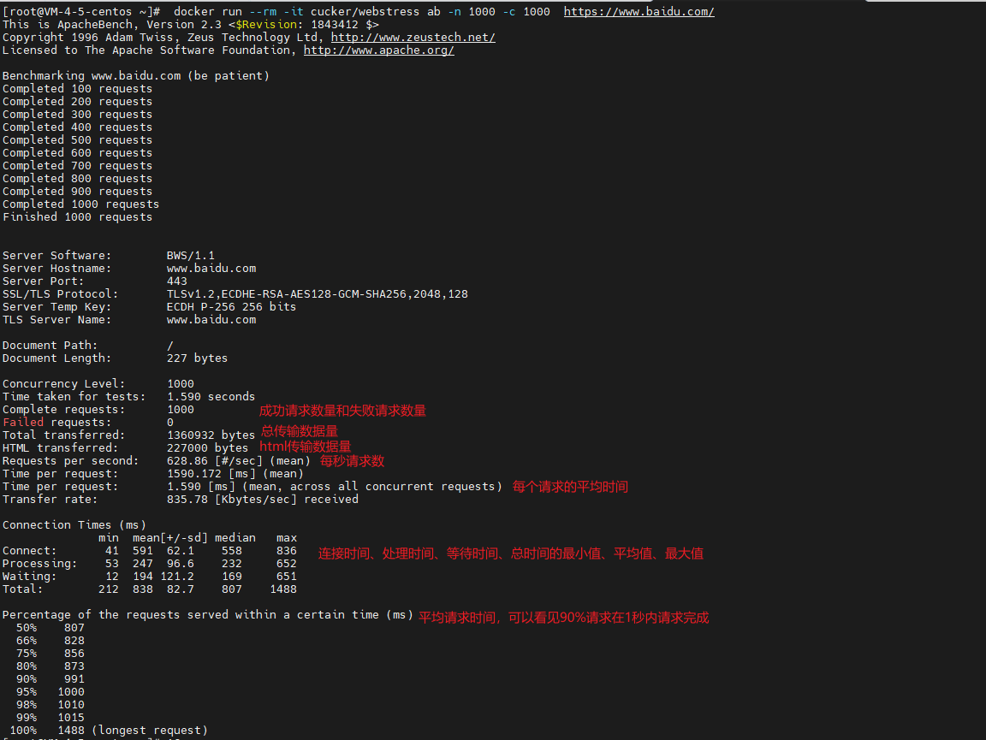
Task: Click the 90% percentile value 991
Action: [x=74, y=678]
